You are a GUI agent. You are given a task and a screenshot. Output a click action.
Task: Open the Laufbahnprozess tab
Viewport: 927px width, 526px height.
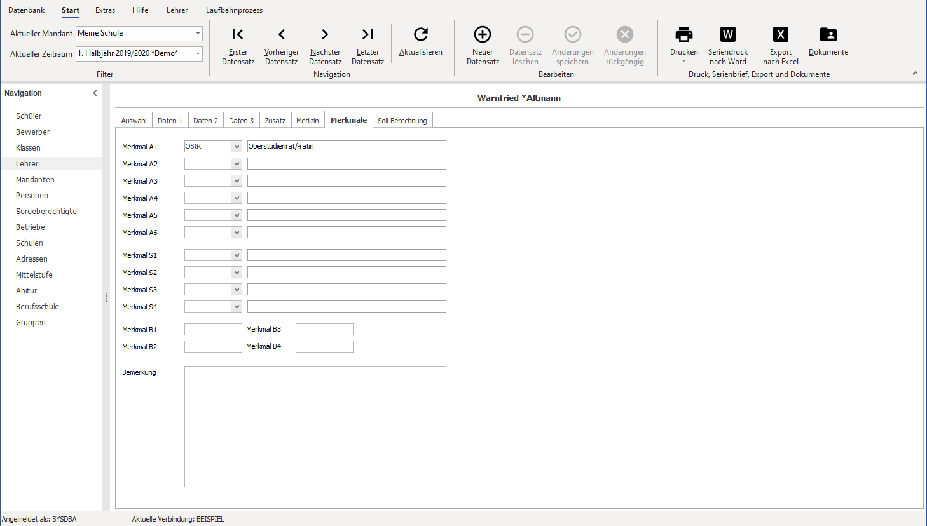click(x=234, y=10)
